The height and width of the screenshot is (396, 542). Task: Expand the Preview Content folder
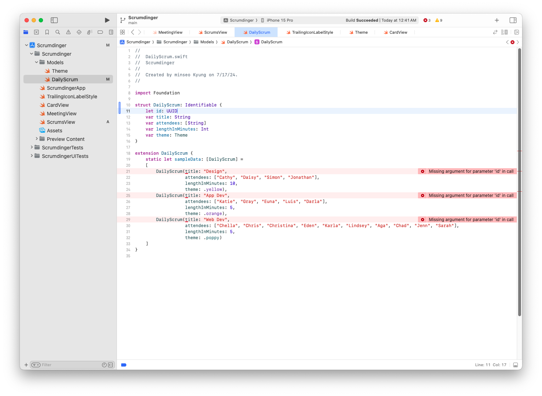tap(36, 139)
